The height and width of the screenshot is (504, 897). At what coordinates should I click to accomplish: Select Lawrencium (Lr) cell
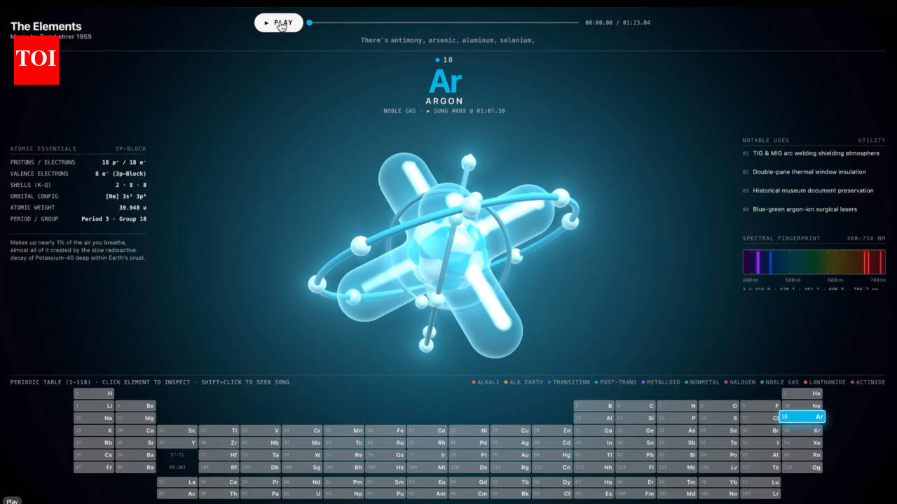click(760, 493)
